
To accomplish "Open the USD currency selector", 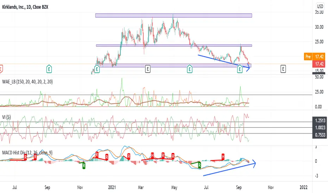I will (x=320, y=6).
